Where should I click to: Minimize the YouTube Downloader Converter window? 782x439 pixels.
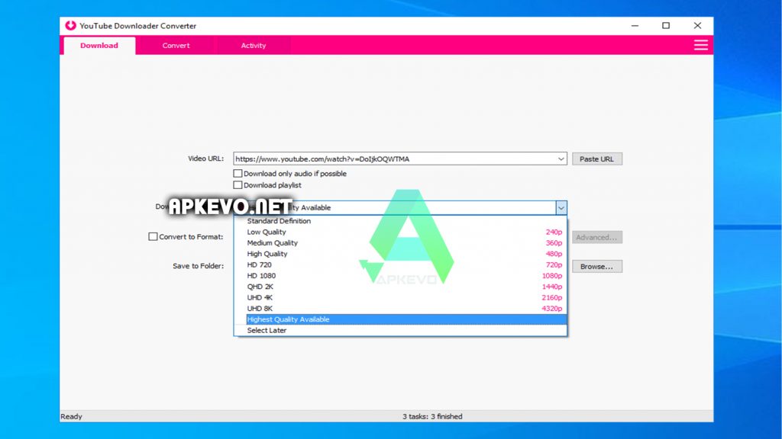pos(635,26)
